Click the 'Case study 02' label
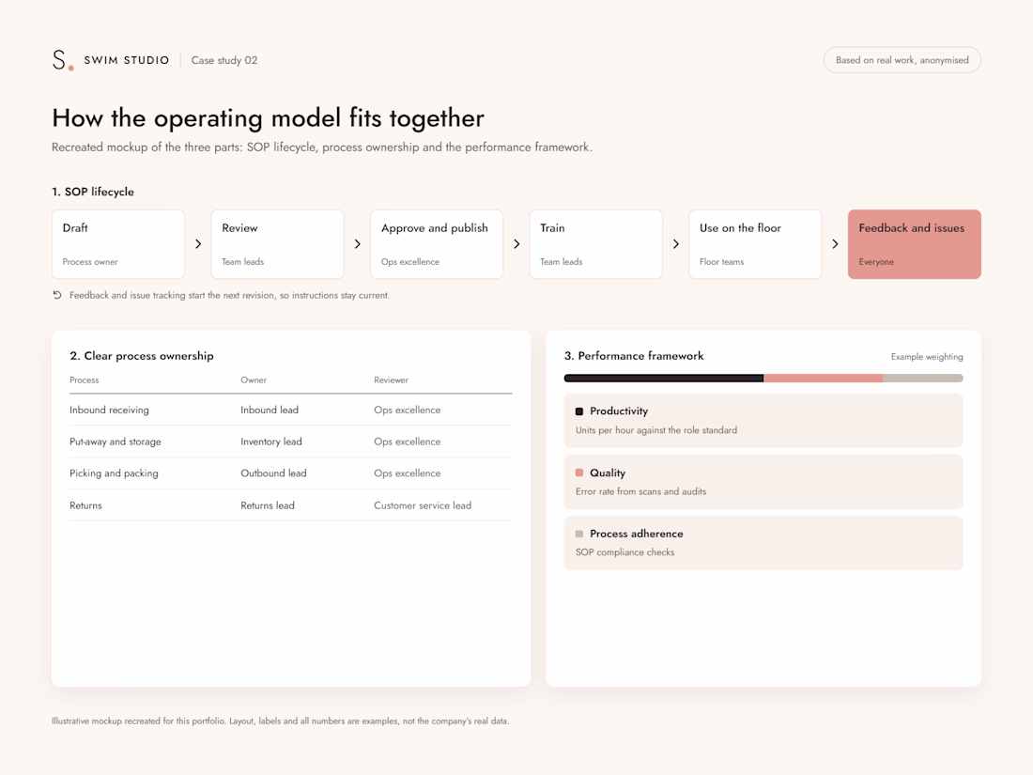The height and width of the screenshot is (775, 1033). pos(224,60)
